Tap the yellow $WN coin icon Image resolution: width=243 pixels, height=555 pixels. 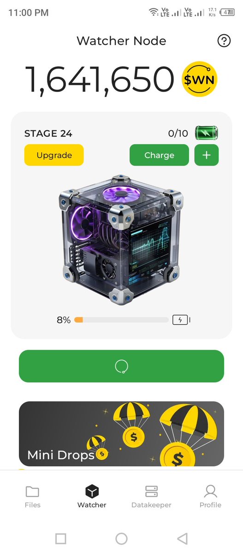[x=199, y=80]
